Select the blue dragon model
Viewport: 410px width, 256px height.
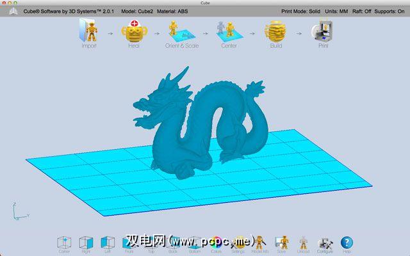(x=201, y=123)
